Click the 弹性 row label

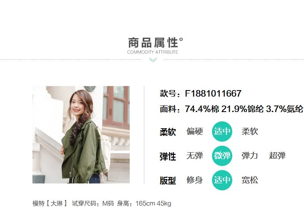click(x=168, y=156)
